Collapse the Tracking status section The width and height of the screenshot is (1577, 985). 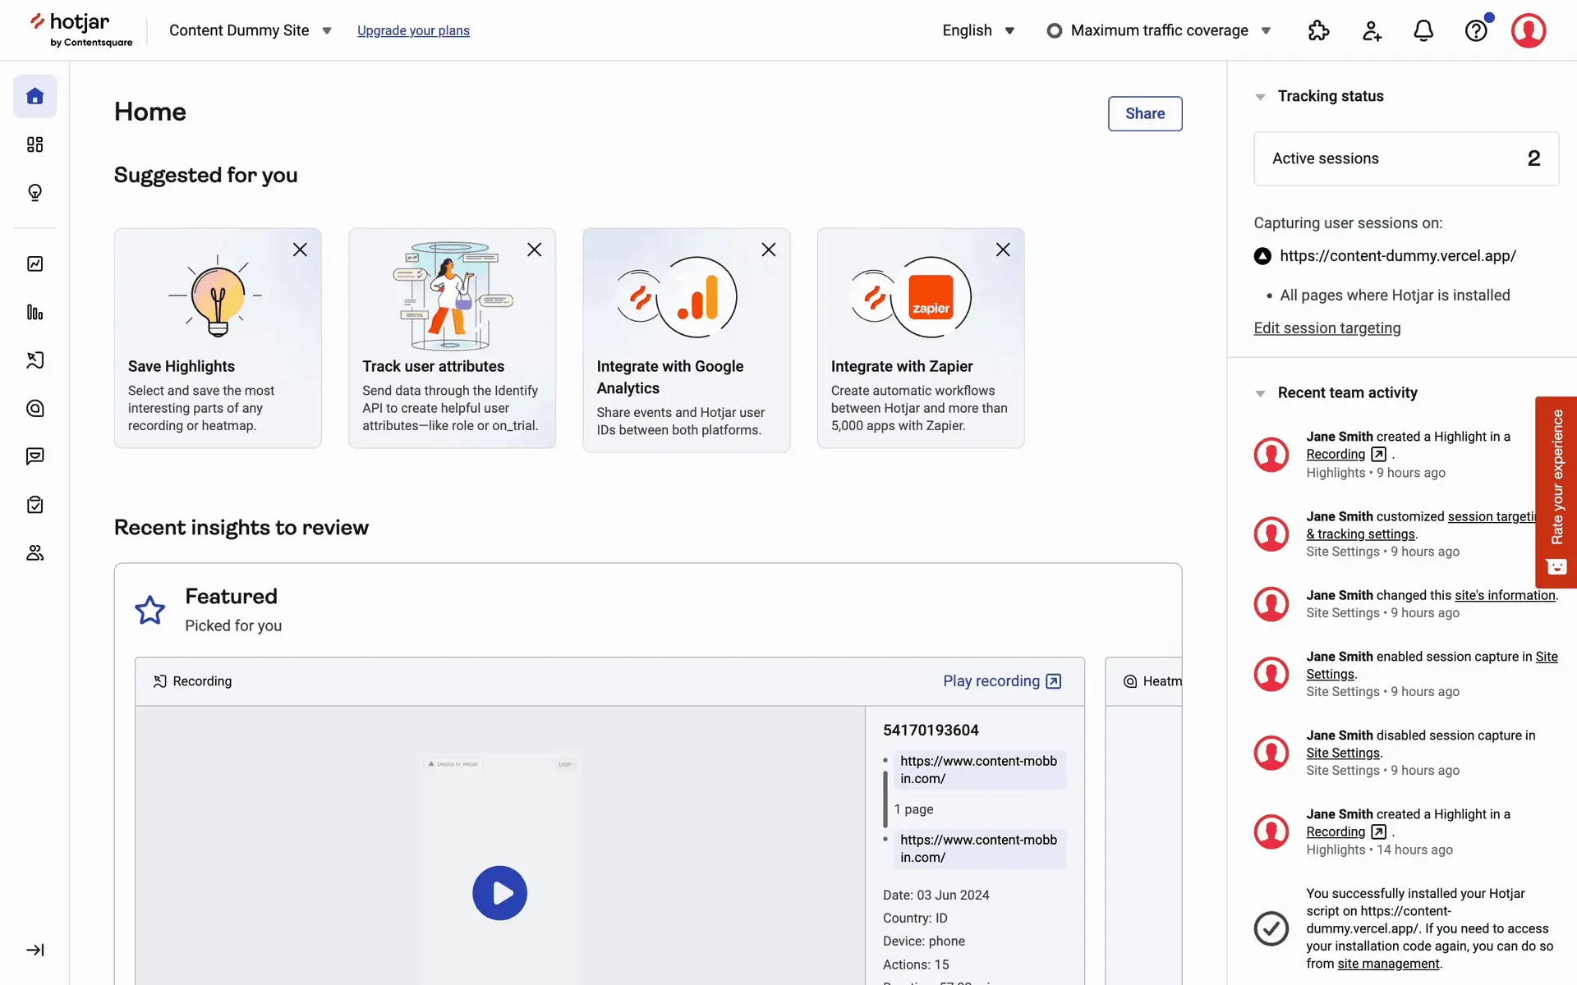coord(1260,97)
